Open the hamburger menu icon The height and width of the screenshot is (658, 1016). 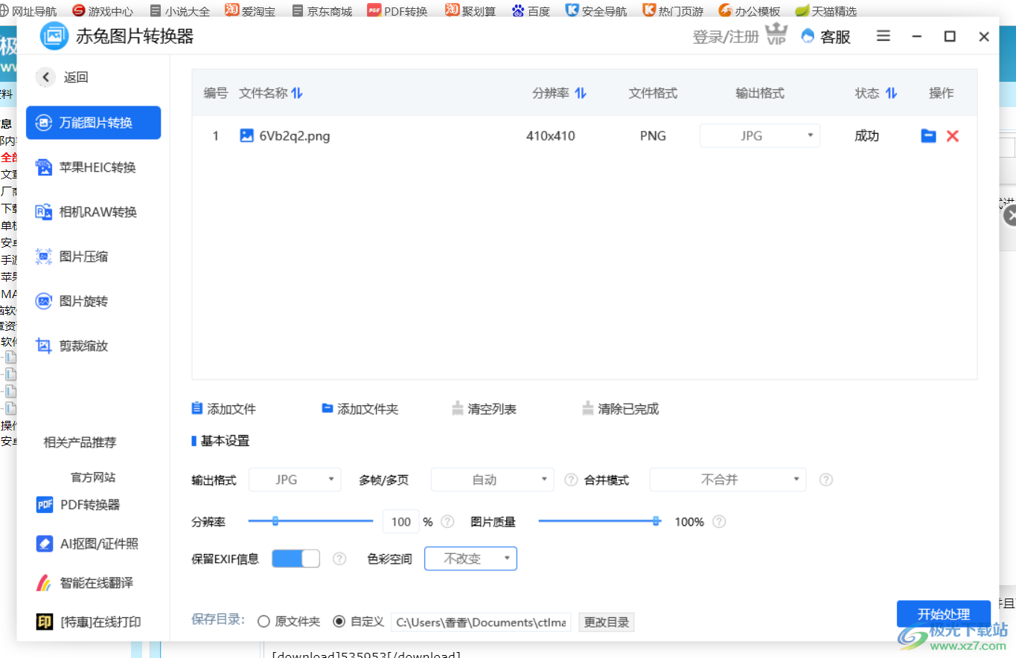884,36
